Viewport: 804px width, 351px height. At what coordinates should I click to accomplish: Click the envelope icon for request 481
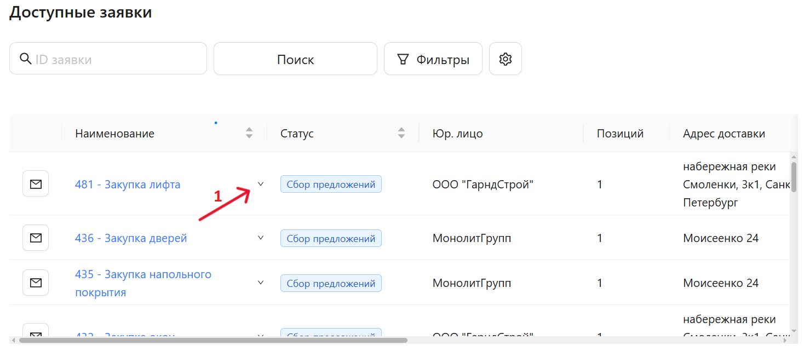coord(36,184)
